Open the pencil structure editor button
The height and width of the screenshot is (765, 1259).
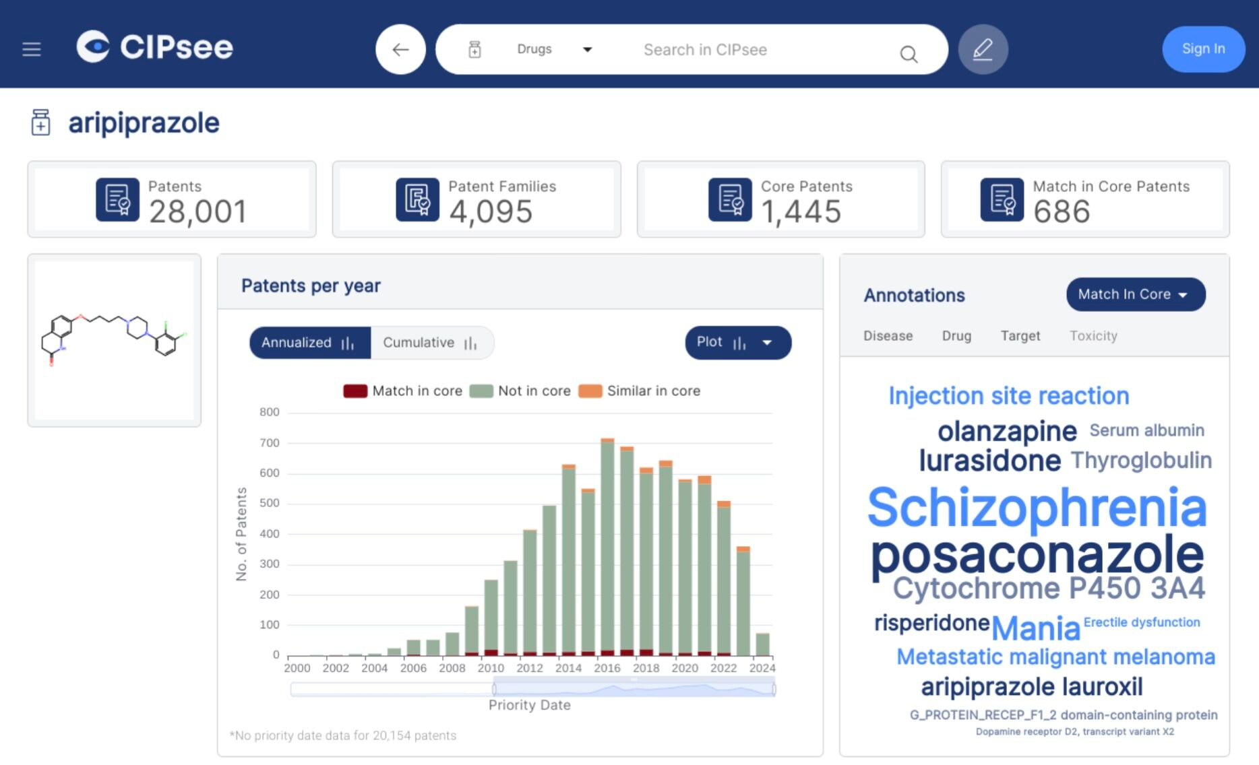[983, 49]
